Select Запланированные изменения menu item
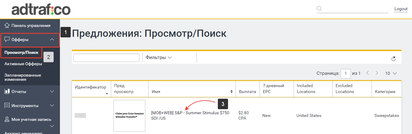Image resolution: width=412 pixels, height=134 pixels. (23, 77)
